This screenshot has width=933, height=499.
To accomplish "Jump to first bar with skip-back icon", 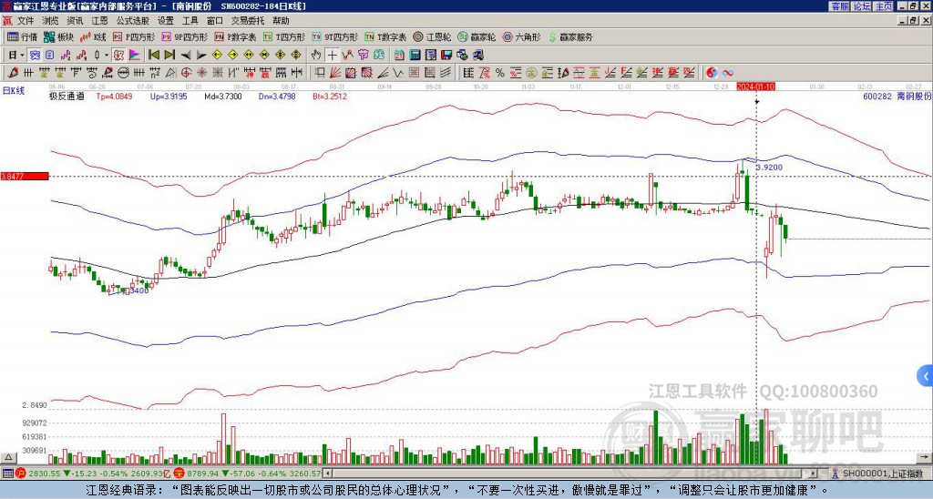I will pos(153,56).
